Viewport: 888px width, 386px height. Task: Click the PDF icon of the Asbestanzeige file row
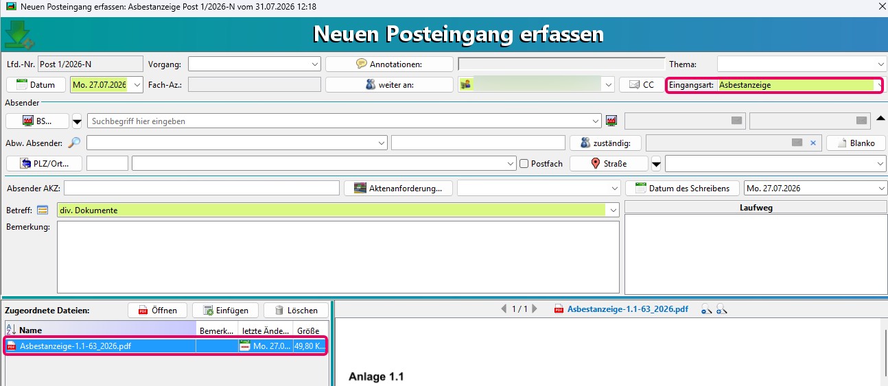[11, 346]
